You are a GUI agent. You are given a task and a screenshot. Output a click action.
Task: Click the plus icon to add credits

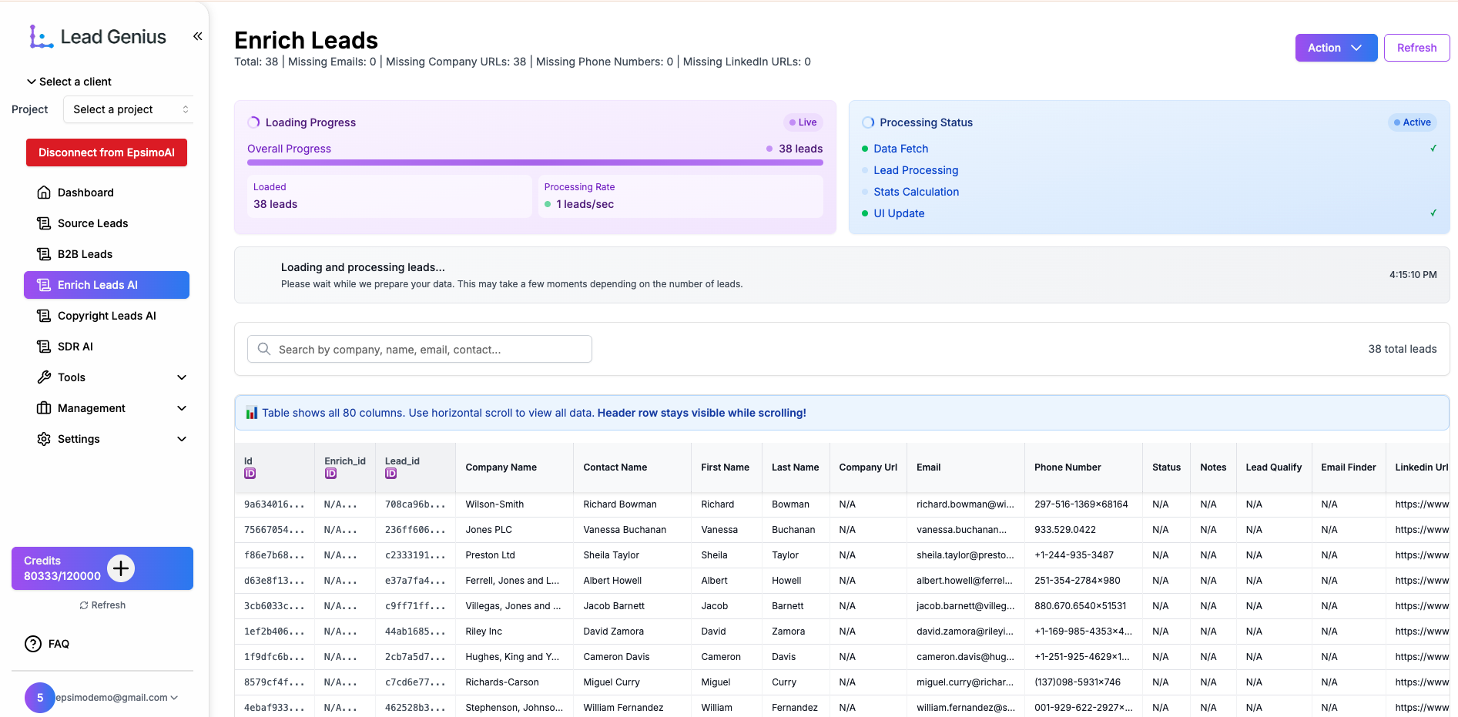pyautogui.click(x=121, y=568)
